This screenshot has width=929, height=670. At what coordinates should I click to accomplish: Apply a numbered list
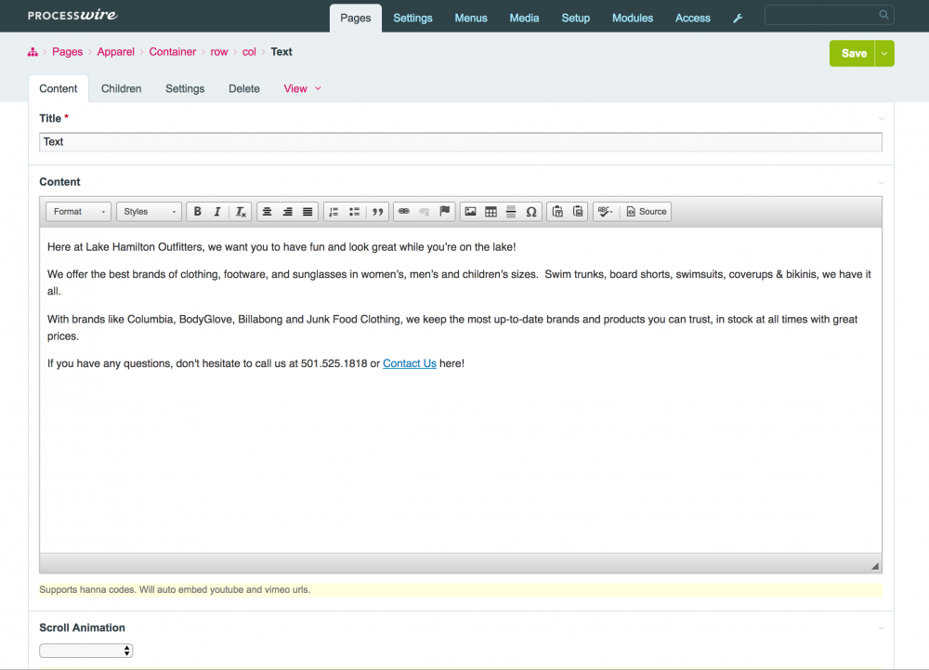(333, 211)
